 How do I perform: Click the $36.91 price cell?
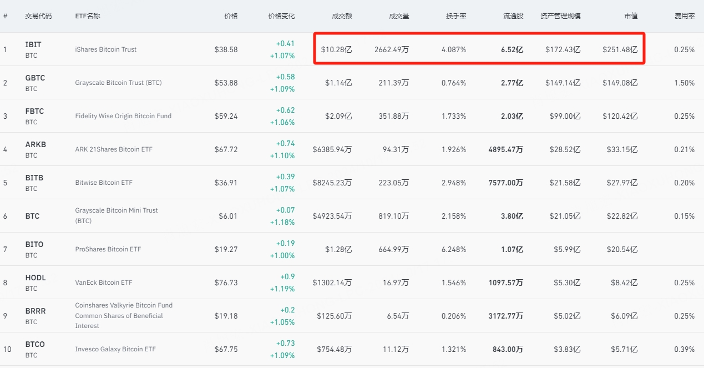[x=226, y=183]
